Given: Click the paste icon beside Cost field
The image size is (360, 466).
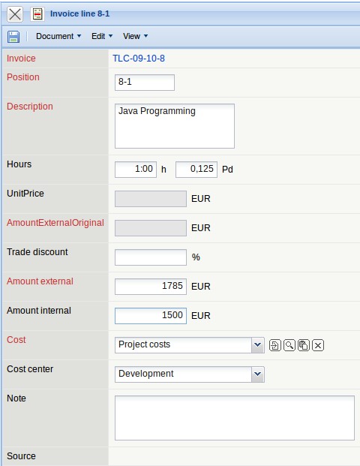Looking at the screenshot, I should tap(304, 345).
